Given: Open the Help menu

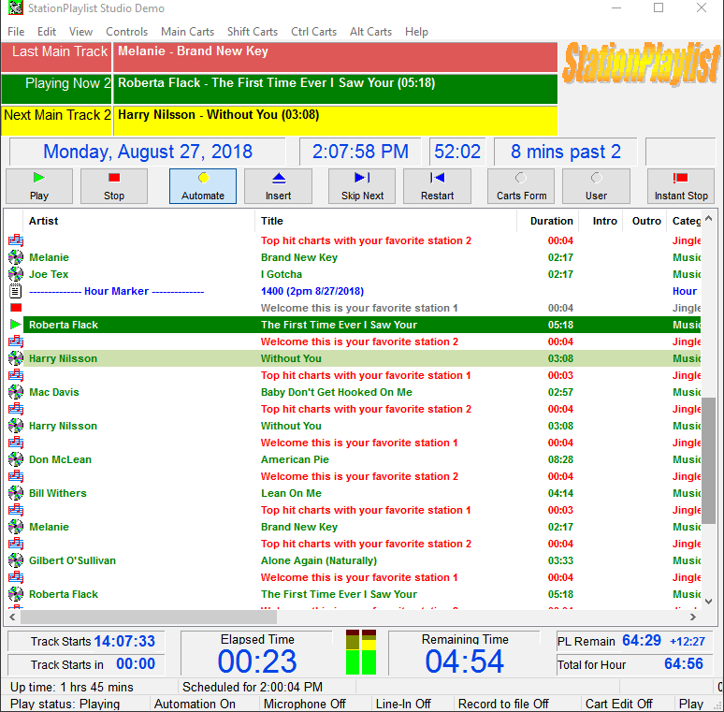Looking at the screenshot, I should (x=416, y=32).
